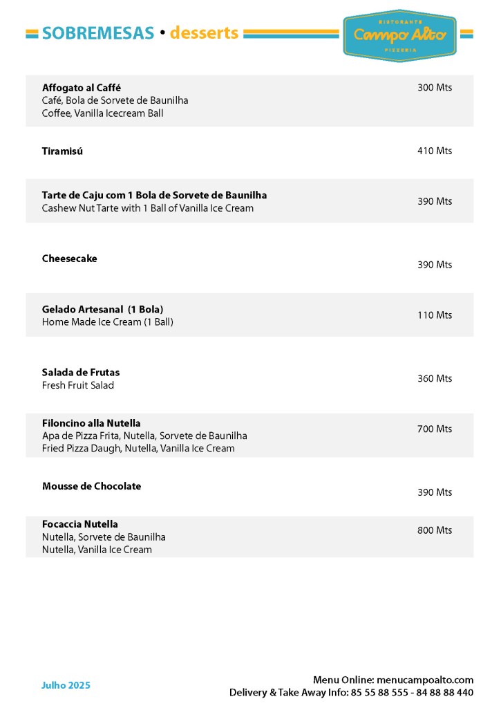Select the Affogato al Caffé dessert
Image resolution: width=501 pixels, height=708 pixels.
(82, 88)
